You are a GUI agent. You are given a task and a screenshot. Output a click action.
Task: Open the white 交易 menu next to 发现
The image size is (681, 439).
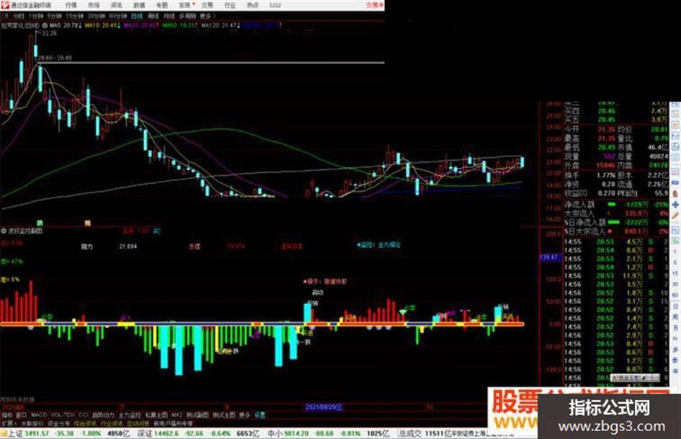coord(208,5)
